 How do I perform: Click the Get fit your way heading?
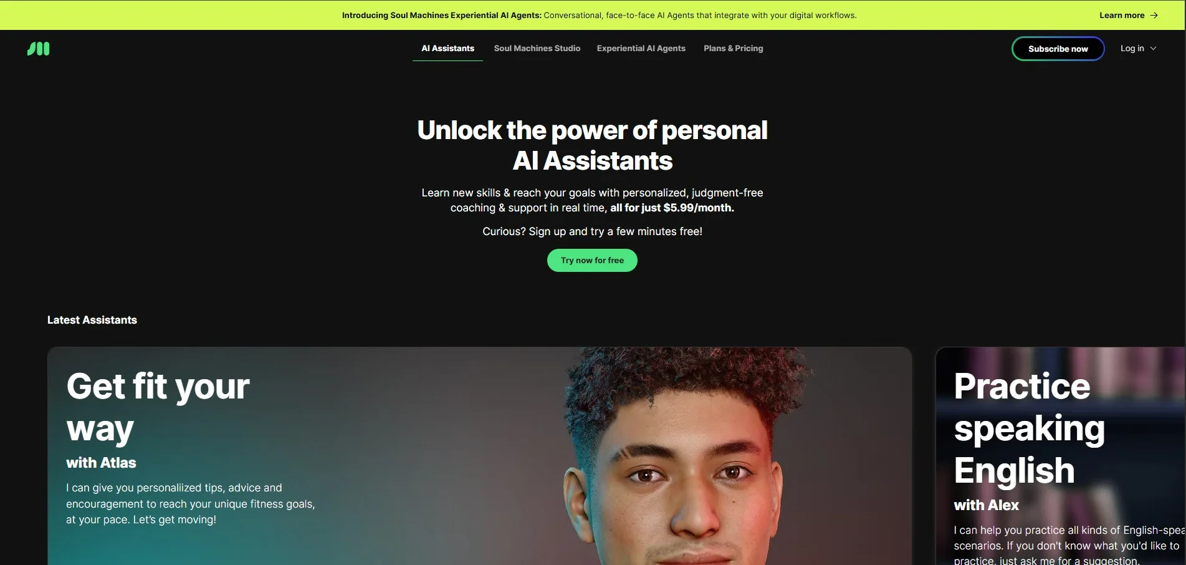[x=158, y=407]
